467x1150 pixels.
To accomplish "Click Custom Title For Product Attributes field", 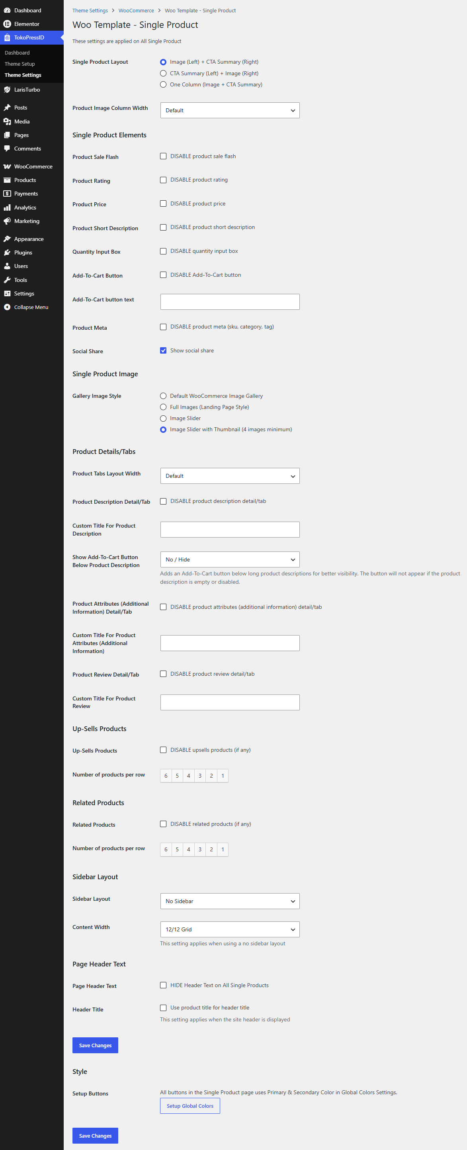I will [230, 643].
